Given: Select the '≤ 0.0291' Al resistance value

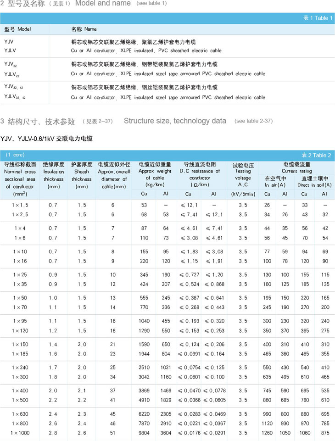Looking at the screenshot, I should pos(214,433).
